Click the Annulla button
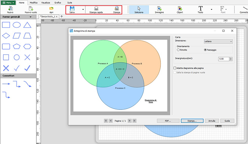The image size is (248, 144). pos(212,121)
